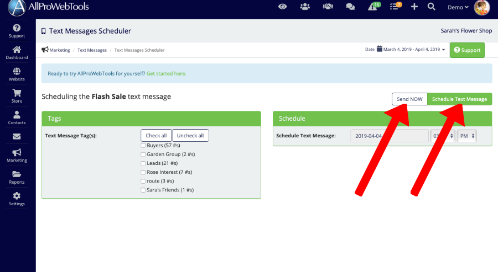Check the route (3 #s) tag
498x272 pixels.
point(143,181)
